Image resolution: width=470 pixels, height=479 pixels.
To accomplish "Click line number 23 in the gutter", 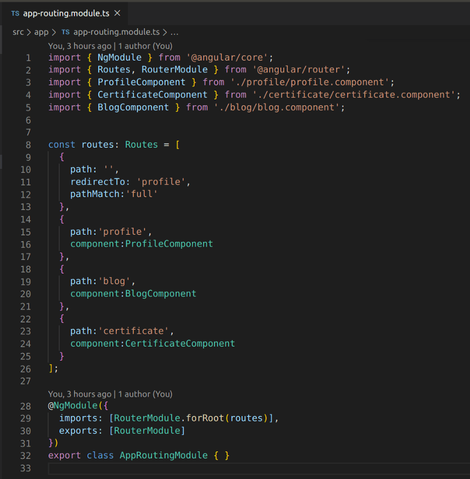I will point(28,331).
